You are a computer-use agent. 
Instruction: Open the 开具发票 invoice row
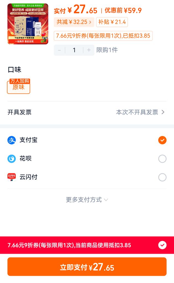click(87, 112)
